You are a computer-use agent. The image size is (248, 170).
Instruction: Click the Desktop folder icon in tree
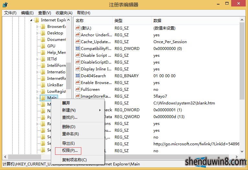43,33
